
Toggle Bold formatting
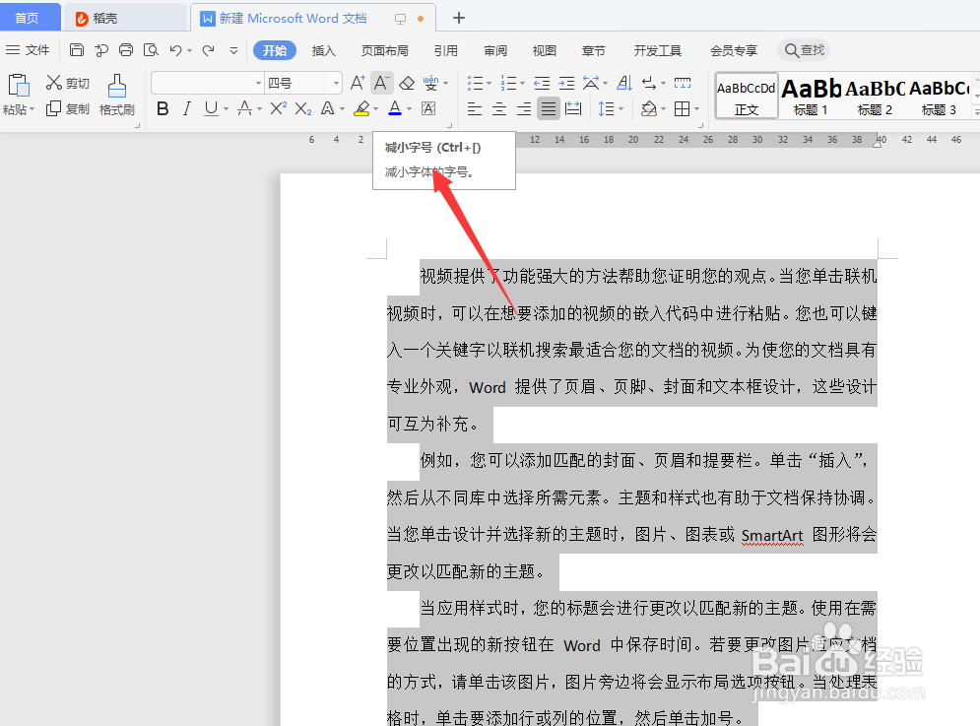pyautogui.click(x=163, y=108)
